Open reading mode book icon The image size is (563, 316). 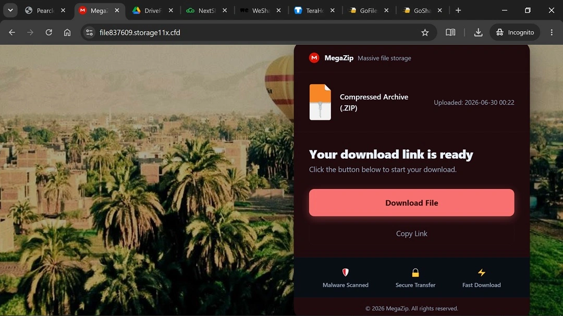click(450, 32)
